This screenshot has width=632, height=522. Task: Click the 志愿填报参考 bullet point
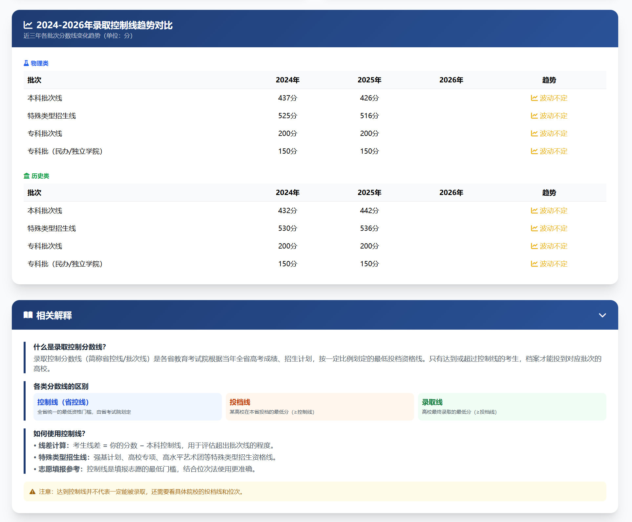tap(145, 469)
